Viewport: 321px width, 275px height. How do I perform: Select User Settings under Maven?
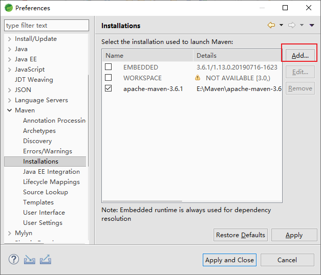(x=42, y=223)
